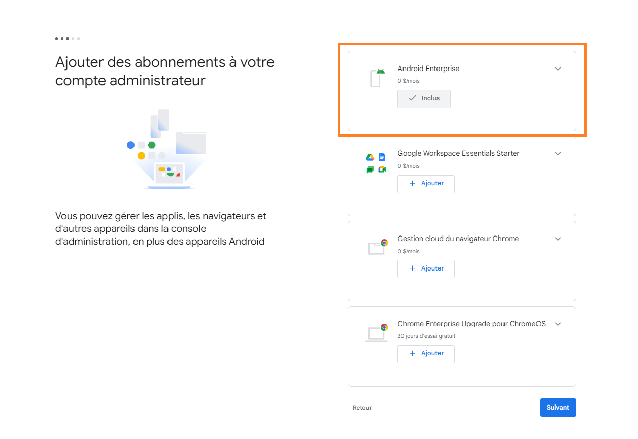
Task: Click the paragraph starting "Vous pouvez gérer les applis"
Action: 161,229
